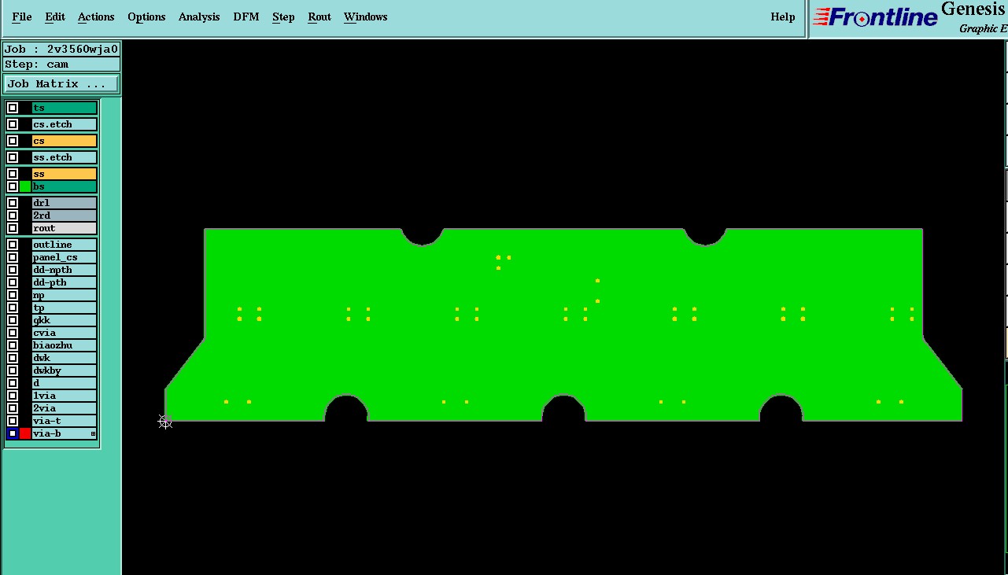Select the dwk layer name
This screenshot has height=575, width=1008.
pos(65,358)
